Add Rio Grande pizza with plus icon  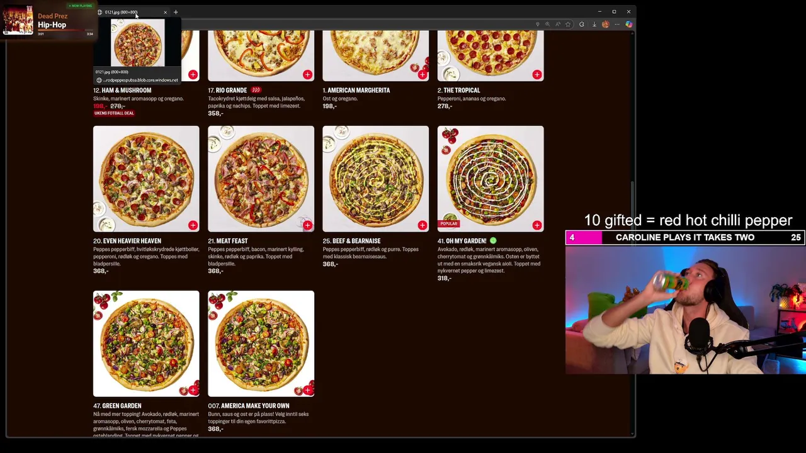(307, 75)
